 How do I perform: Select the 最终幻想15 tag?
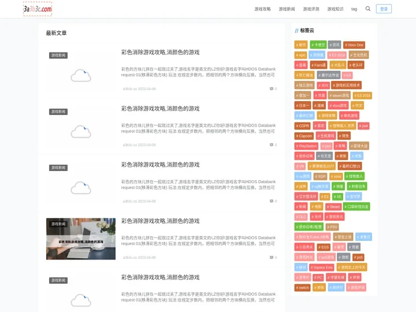point(350,166)
